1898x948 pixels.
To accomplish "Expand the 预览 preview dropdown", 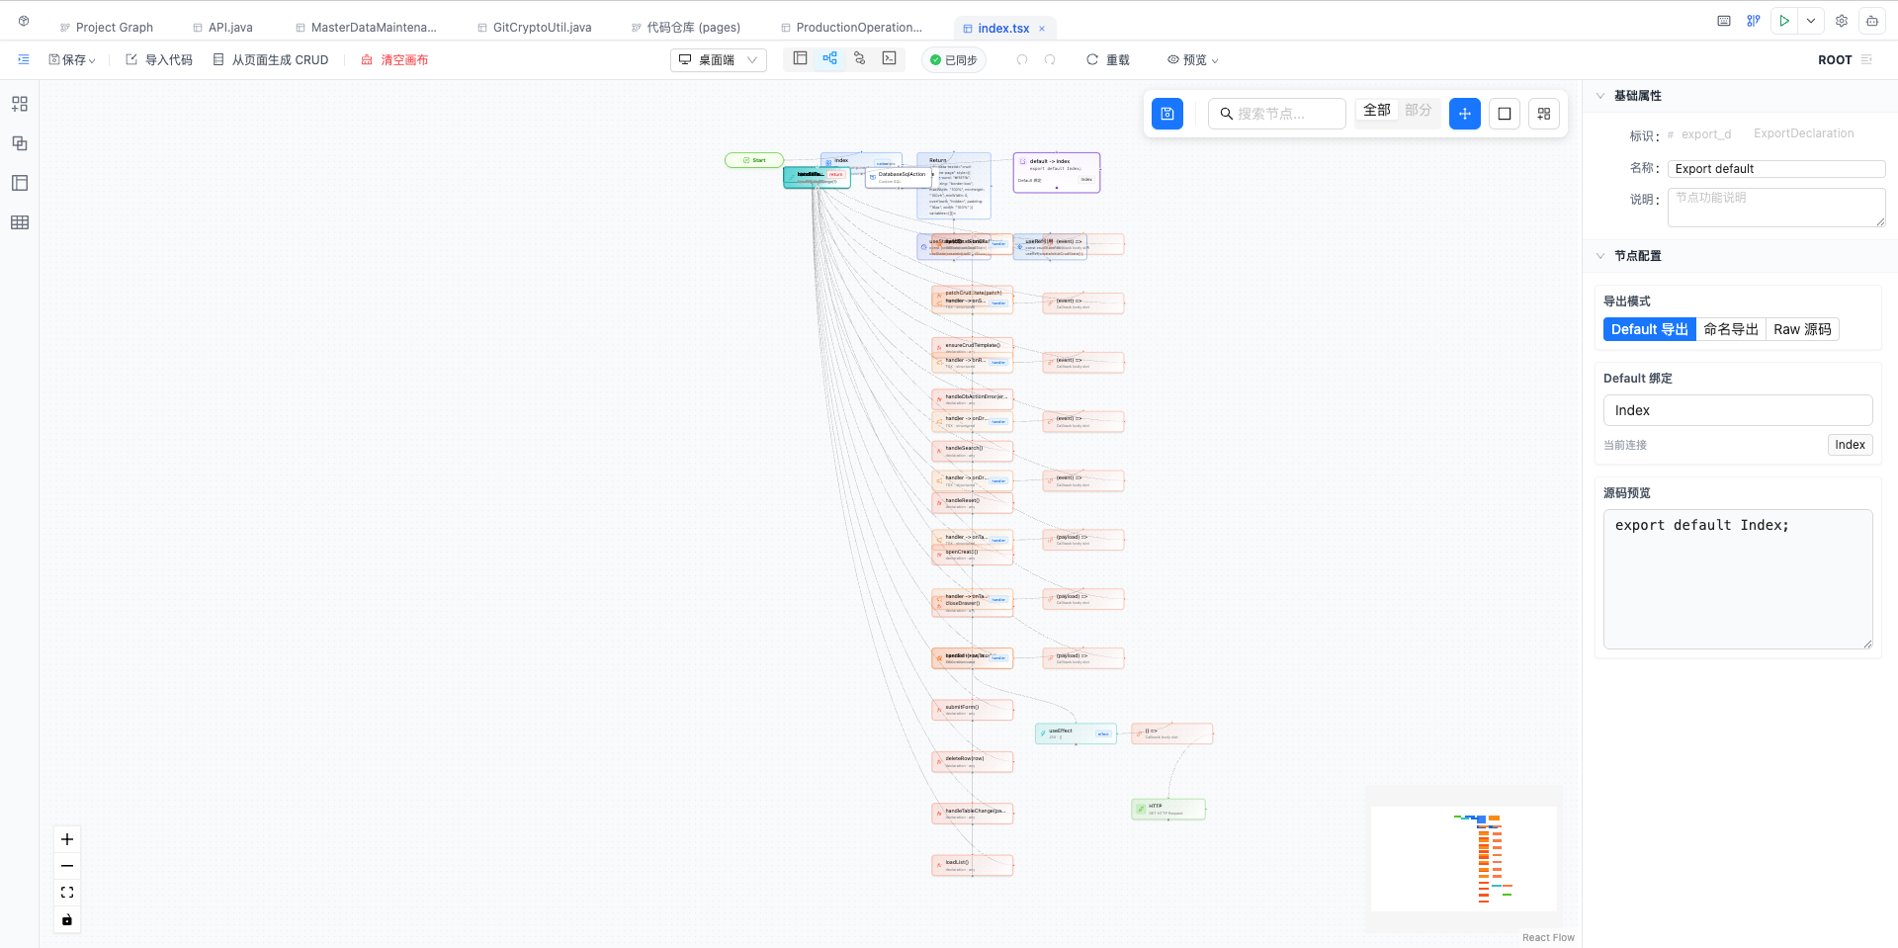I will click(x=1192, y=60).
